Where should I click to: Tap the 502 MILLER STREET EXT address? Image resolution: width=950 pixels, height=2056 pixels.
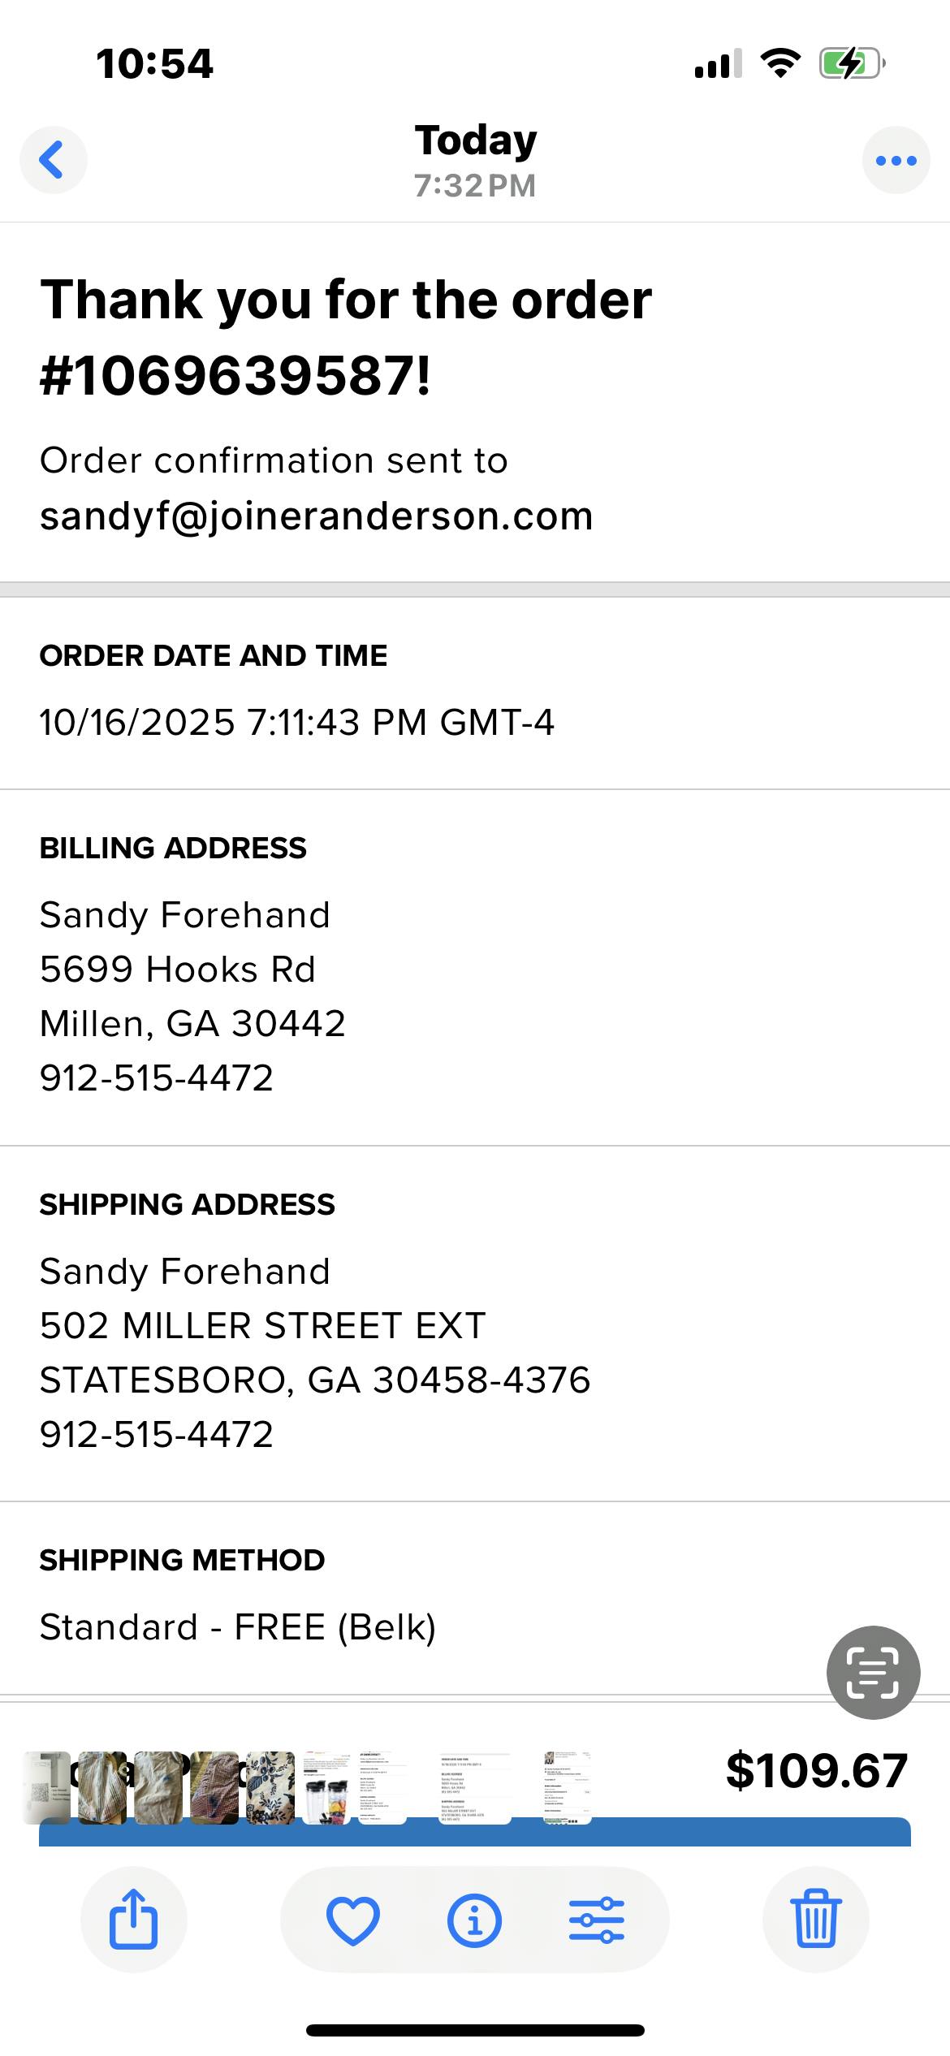pos(262,1326)
